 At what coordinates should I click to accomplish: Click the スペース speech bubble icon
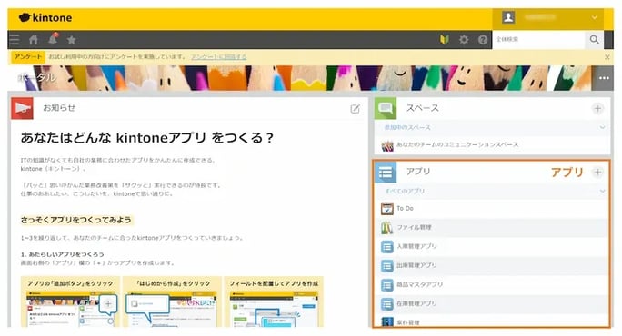coord(386,108)
